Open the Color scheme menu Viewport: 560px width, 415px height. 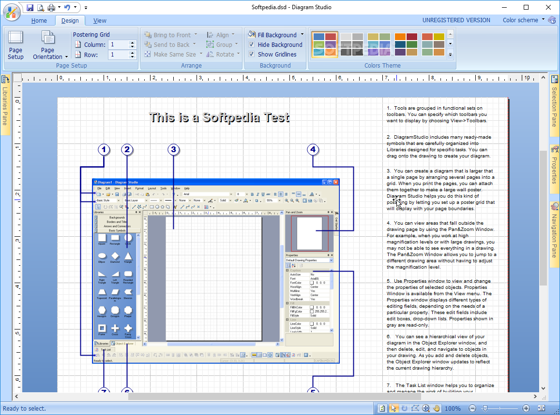[x=524, y=20]
